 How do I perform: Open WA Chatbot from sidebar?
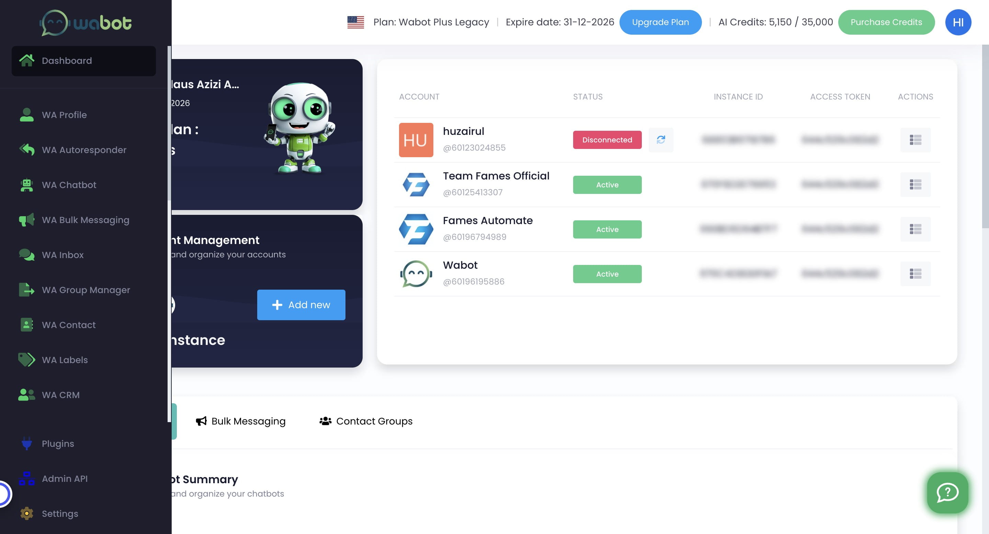(x=69, y=185)
